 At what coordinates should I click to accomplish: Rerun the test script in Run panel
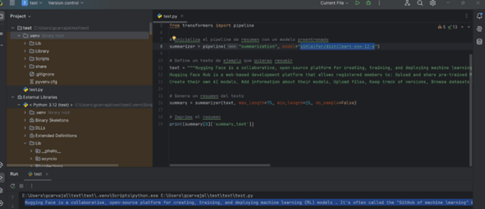click(x=13, y=186)
